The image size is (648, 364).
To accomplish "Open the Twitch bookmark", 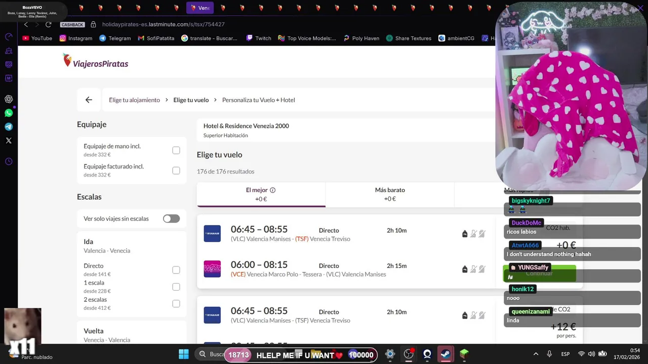I will [259, 38].
